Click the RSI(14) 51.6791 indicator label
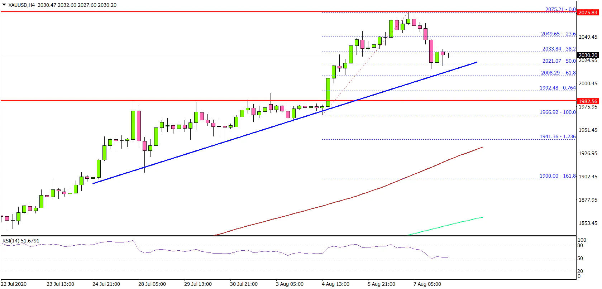602x289 pixels. tap(21, 241)
